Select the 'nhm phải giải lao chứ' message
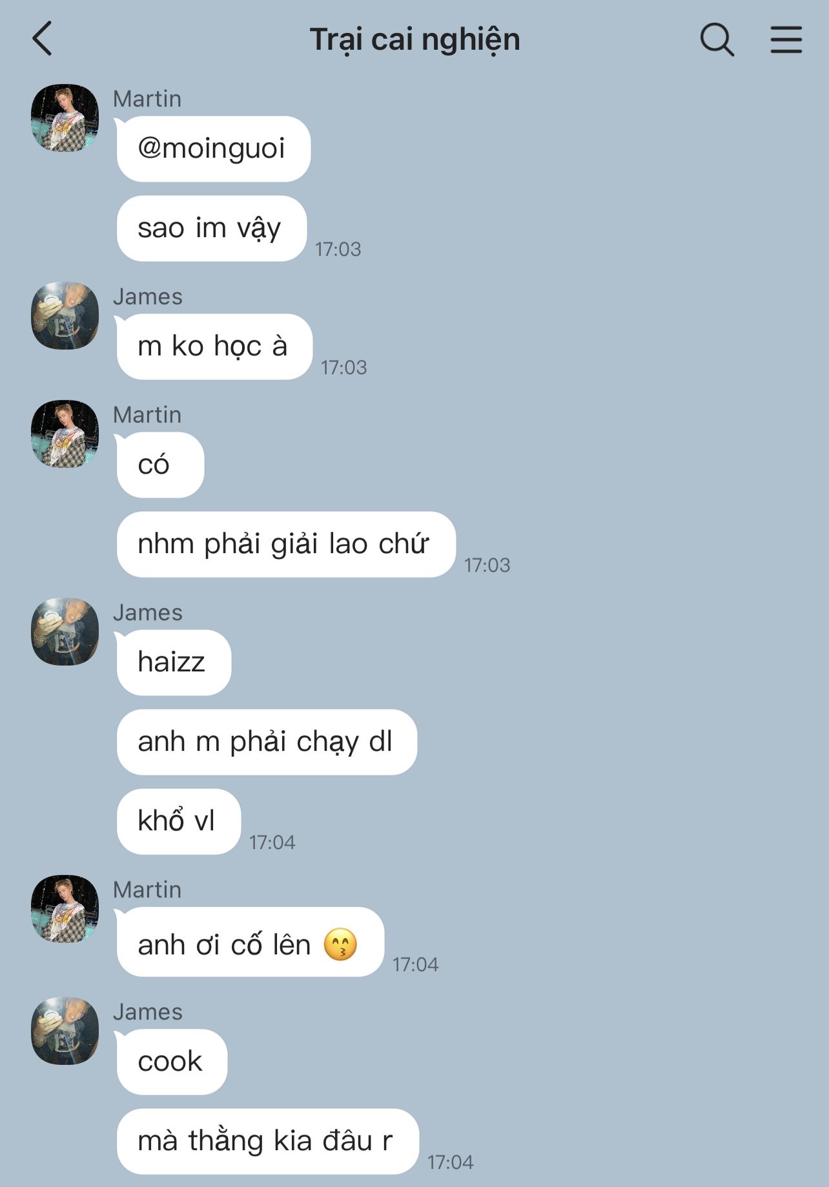Viewport: 829px width, 1187px height. [286, 544]
